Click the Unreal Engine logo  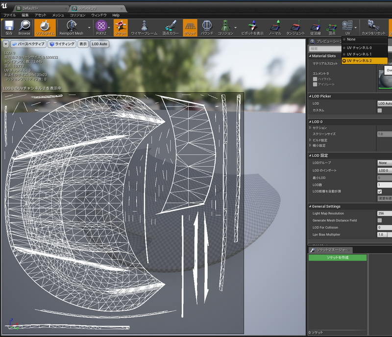tap(4, 6)
